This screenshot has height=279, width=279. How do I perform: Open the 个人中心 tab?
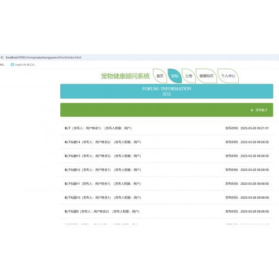pyautogui.click(x=228, y=76)
